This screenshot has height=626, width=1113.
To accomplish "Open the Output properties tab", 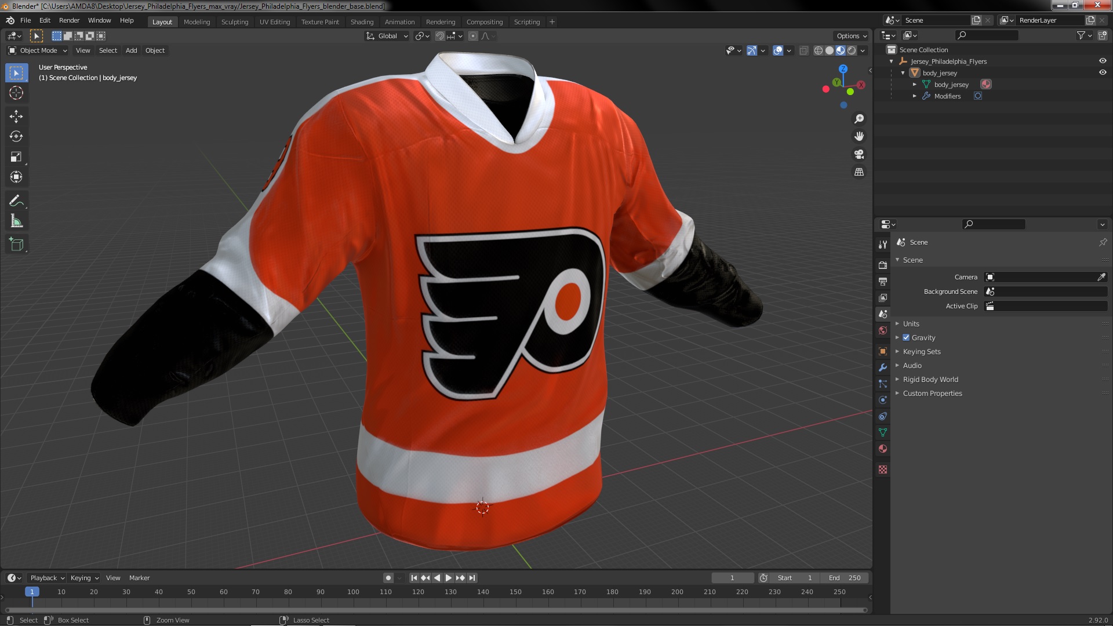I will point(883,281).
